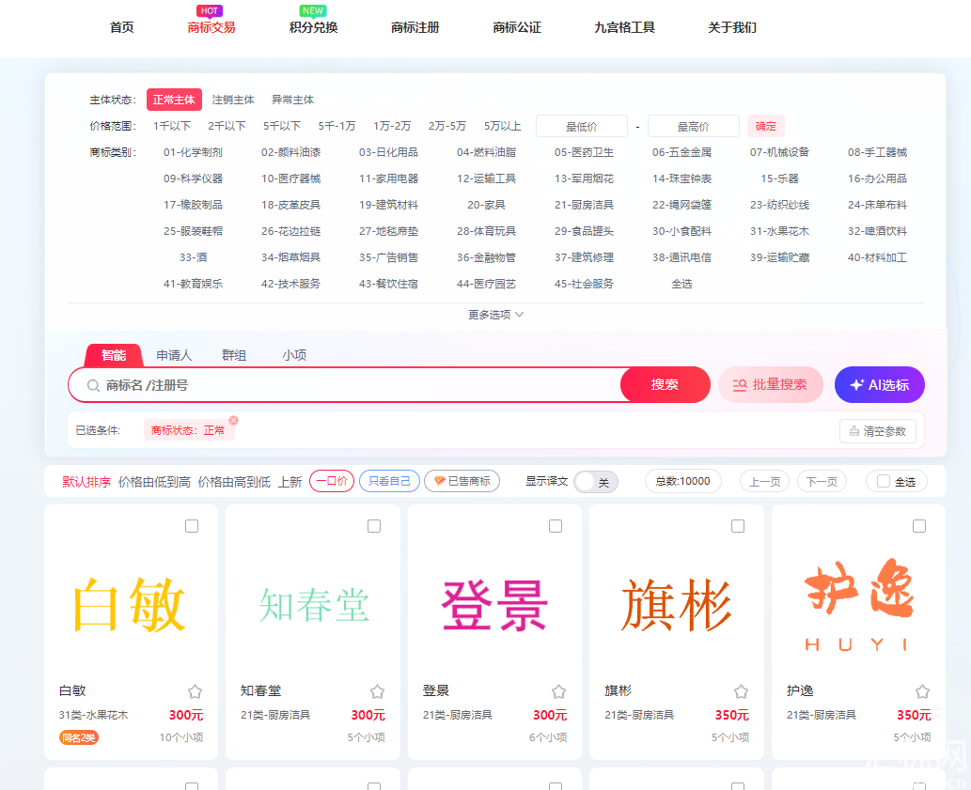The width and height of the screenshot is (971, 790).
Task: Check the 登景 card checkbox
Action: click(x=556, y=526)
